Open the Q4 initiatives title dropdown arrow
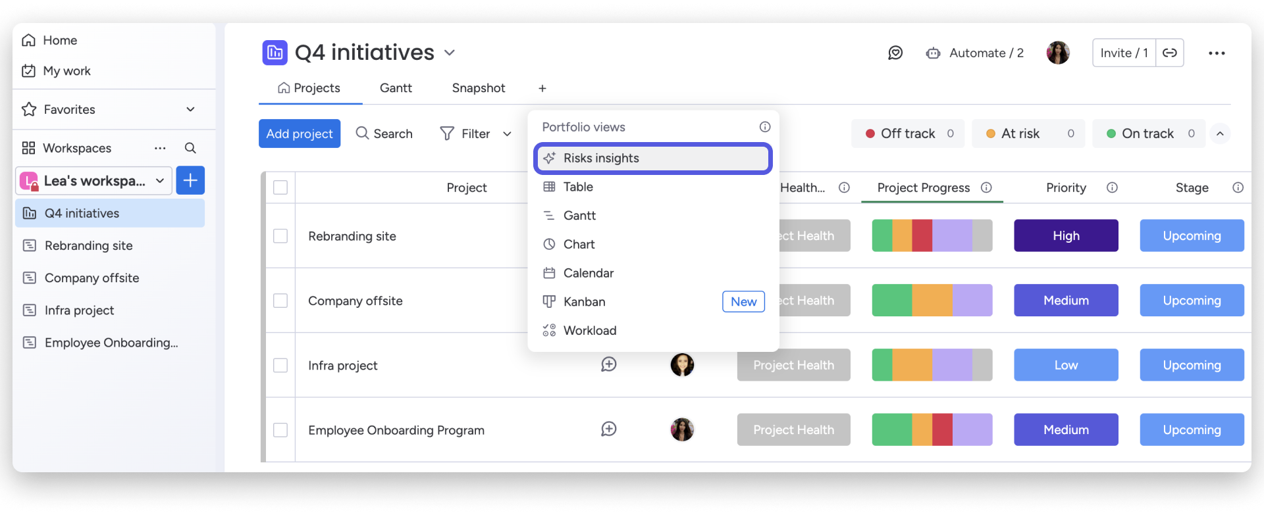The width and height of the screenshot is (1264, 515). 450,53
